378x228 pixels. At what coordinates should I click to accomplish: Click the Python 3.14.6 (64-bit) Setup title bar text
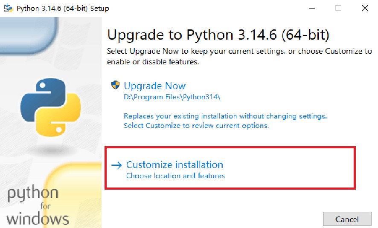[63, 9]
